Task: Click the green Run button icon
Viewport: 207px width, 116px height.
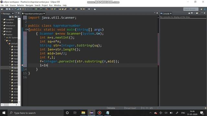Action: (x=36, y=9)
